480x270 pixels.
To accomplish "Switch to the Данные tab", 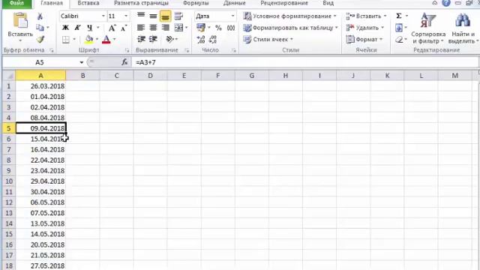I will tap(235, 3).
